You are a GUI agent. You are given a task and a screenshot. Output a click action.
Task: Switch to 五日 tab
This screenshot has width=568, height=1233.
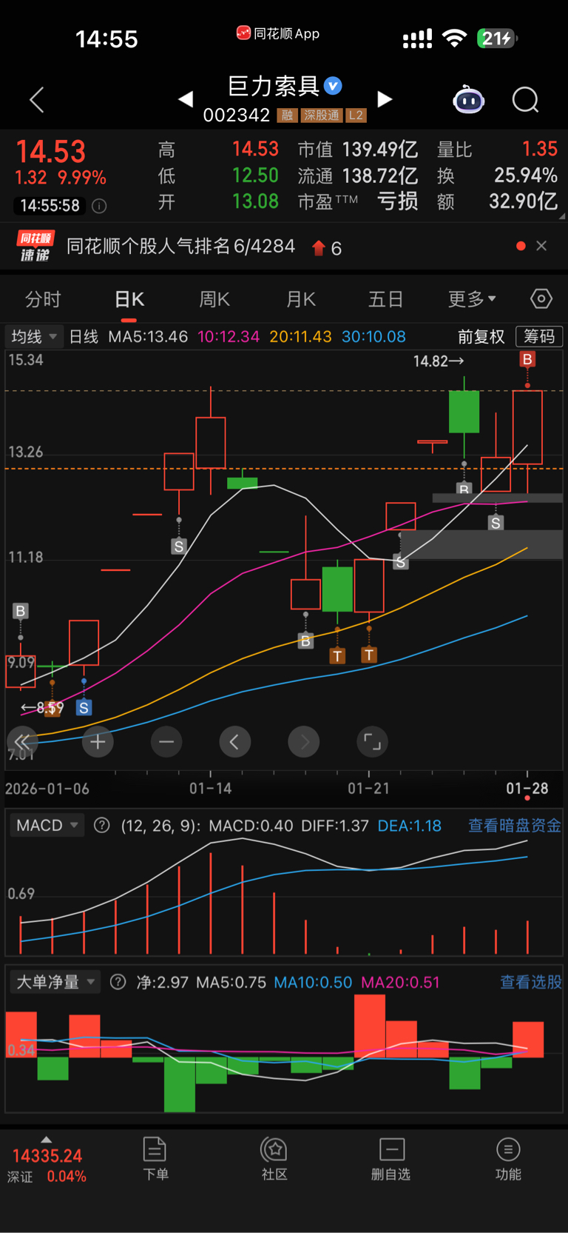(x=386, y=299)
